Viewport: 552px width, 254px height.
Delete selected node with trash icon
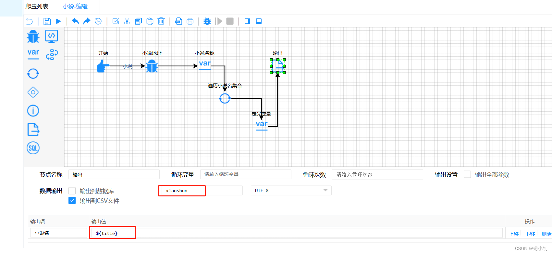click(161, 21)
